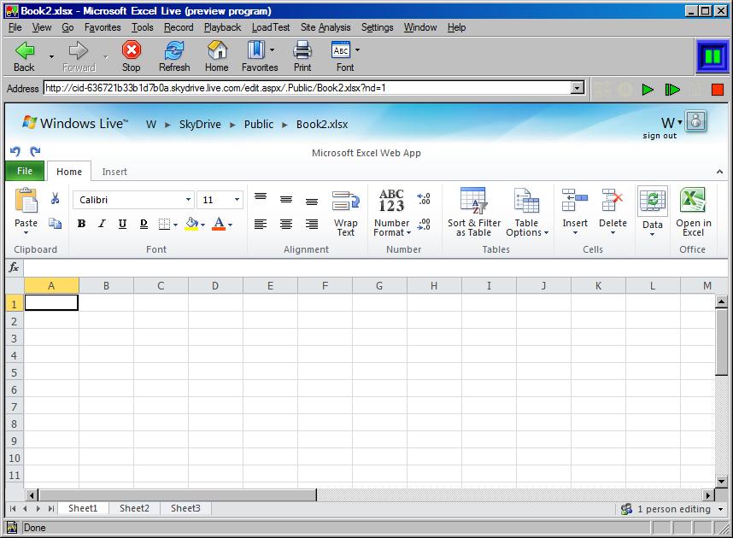Image resolution: width=733 pixels, height=538 pixels.
Task: Toggle Wrap Text
Action: coord(346,213)
